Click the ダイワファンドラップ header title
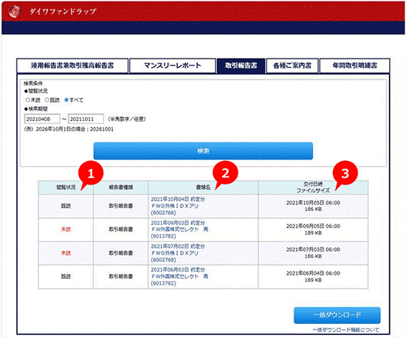 (63, 11)
